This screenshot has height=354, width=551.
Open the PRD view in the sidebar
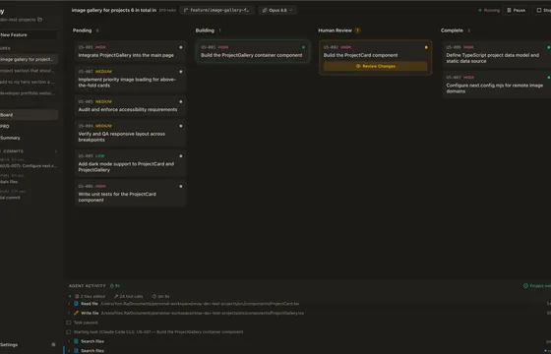(x=29, y=127)
